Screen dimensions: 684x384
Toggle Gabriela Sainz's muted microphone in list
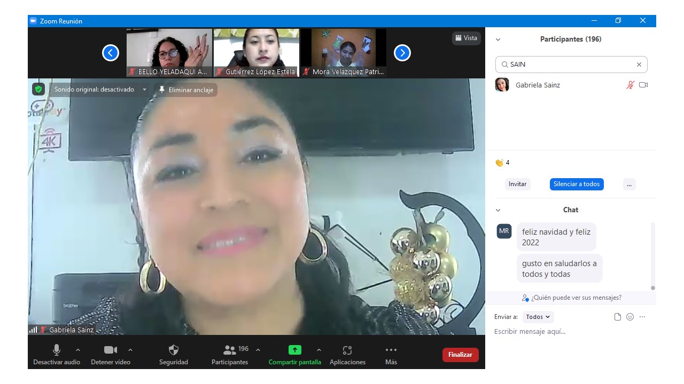631,85
